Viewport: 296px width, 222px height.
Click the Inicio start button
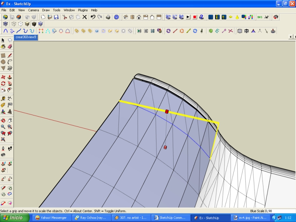pyautogui.click(x=15, y=218)
